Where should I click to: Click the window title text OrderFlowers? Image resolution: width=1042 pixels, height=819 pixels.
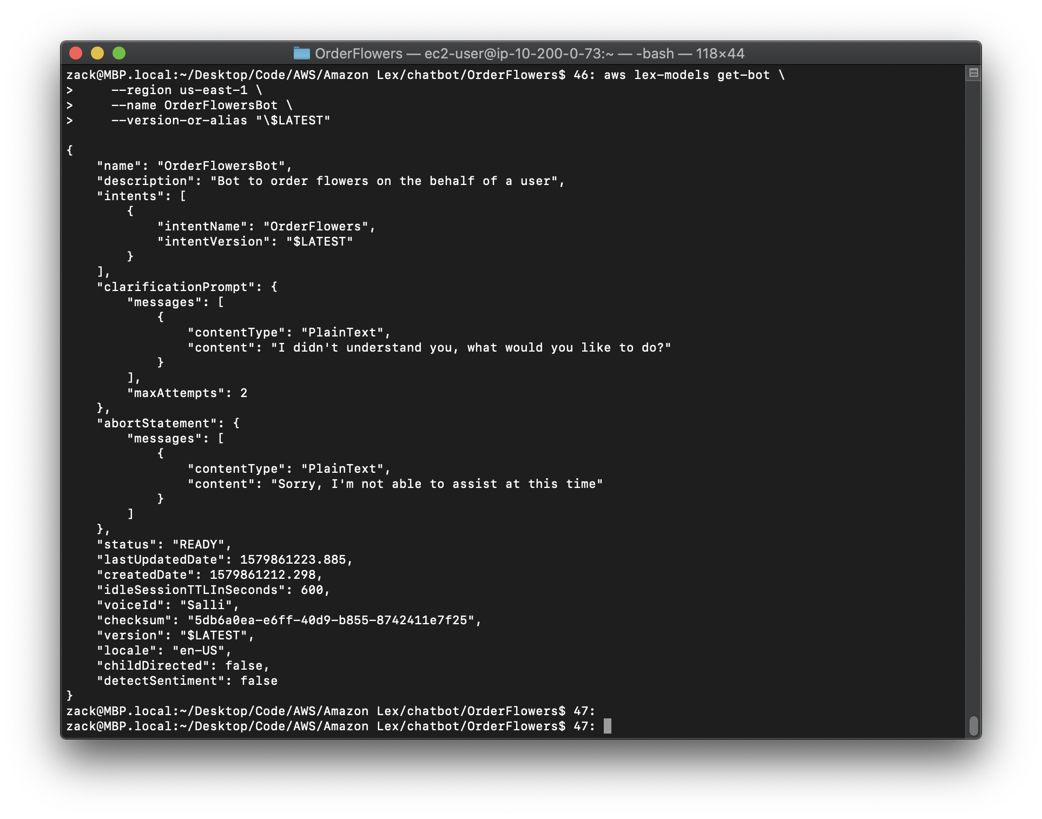[358, 54]
